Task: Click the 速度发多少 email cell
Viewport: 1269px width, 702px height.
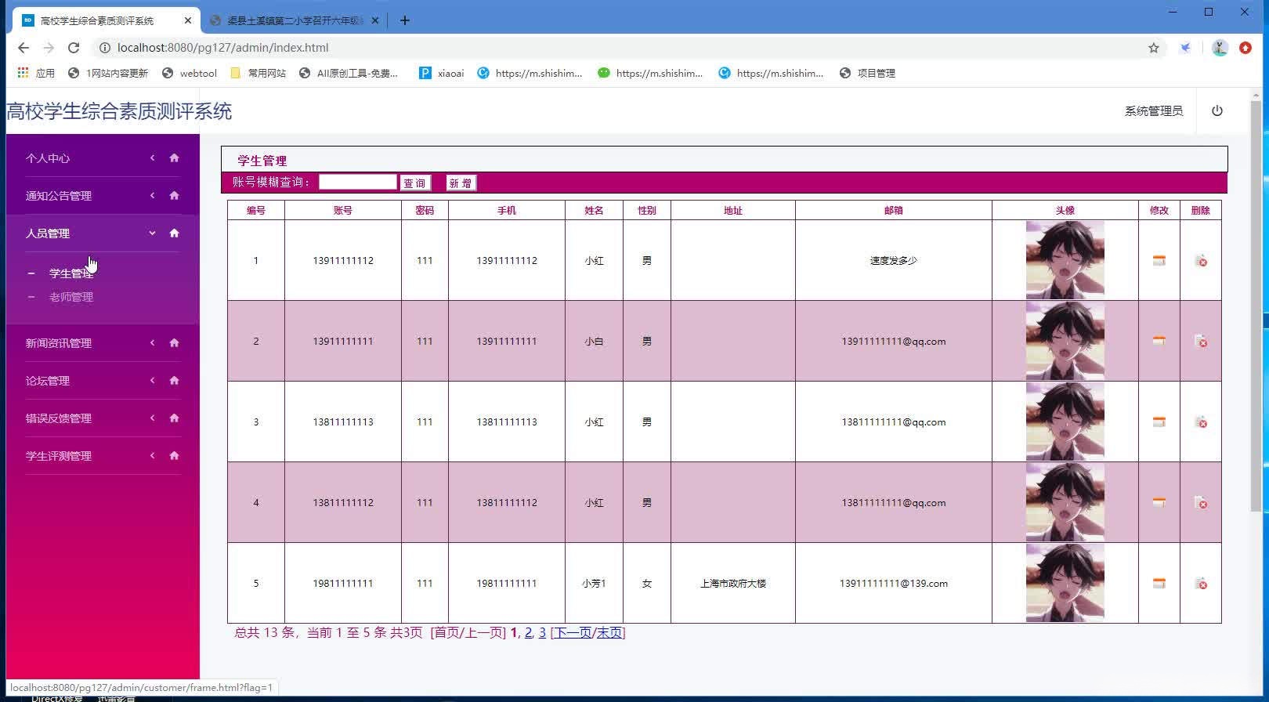Action: click(x=894, y=261)
